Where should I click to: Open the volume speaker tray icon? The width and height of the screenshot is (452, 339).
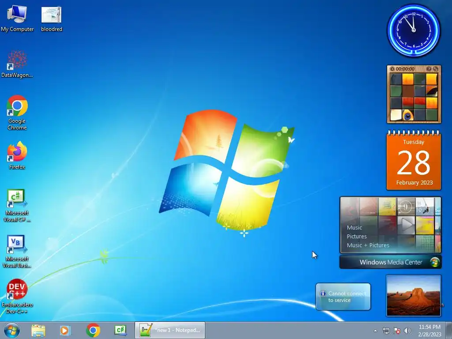coord(407,331)
